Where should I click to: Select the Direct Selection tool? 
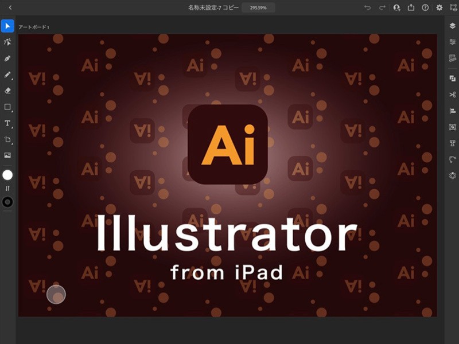pyautogui.click(x=7, y=42)
